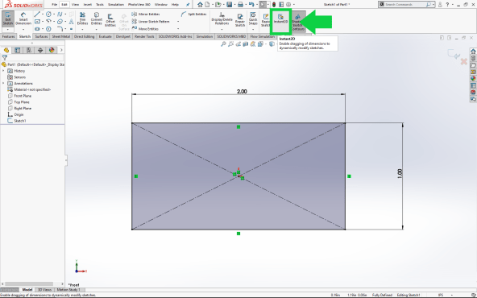Open the Help menu

175,5
